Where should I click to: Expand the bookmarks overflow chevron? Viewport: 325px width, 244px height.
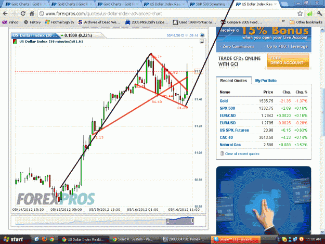click(x=283, y=21)
